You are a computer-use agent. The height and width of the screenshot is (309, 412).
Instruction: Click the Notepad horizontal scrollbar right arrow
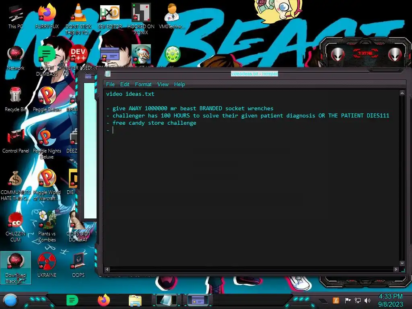[396, 269]
